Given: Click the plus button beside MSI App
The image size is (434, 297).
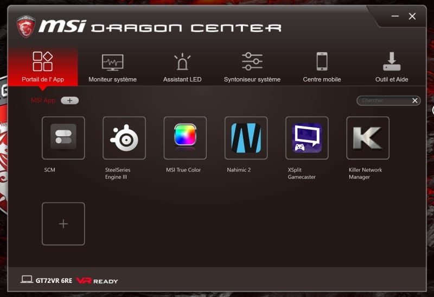Looking at the screenshot, I should coord(70,100).
